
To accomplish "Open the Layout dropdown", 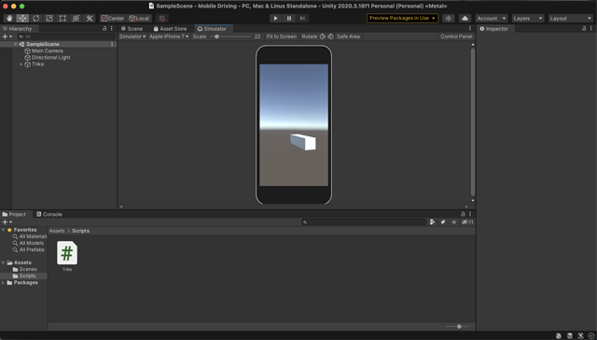I will (571, 19).
